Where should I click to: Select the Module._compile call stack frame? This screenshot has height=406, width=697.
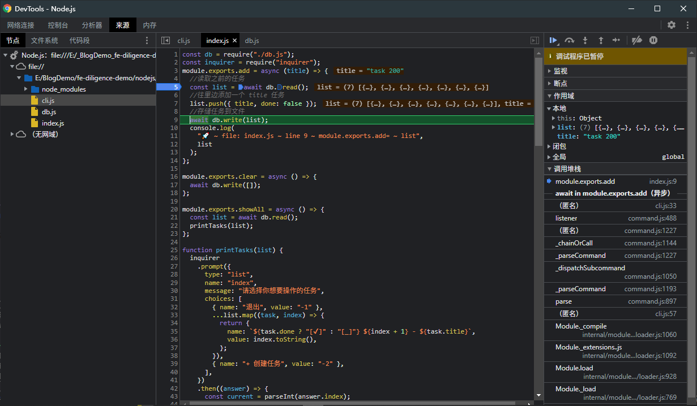tap(616, 330)
